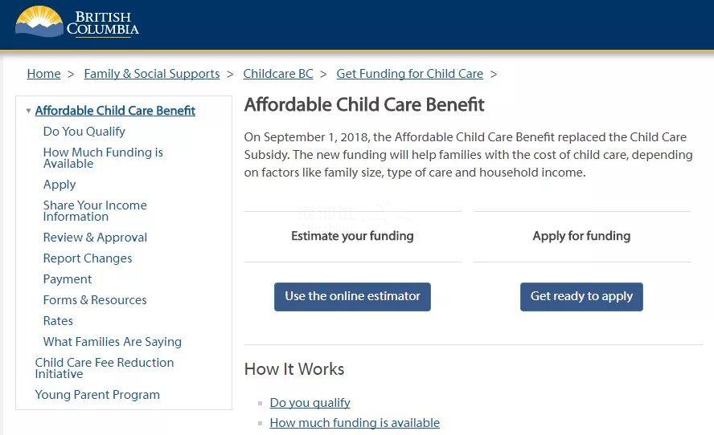The width and height of the screenshot is (714, 435).
Task: Open Get Funding for Child Care breadcrumb
Action: 410,74
